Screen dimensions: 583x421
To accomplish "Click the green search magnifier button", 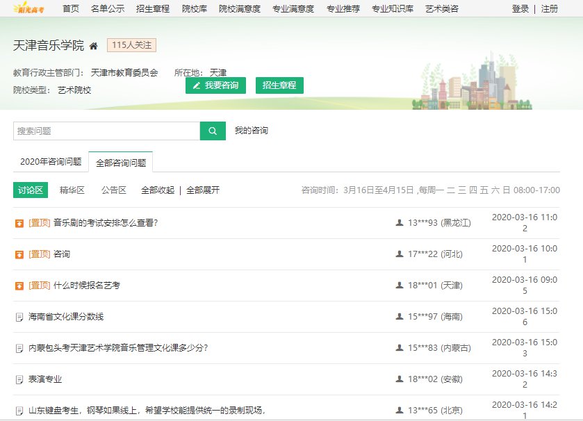I will [x=213, y=131].
